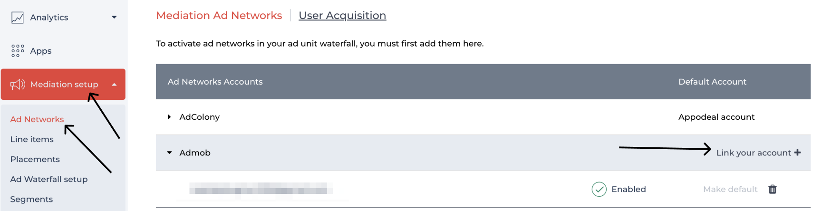
Task: Open Ad Networks in the sidebar
Action: tap(37, 119)
